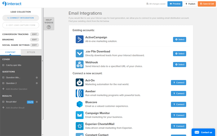Click the Constant Contact entry
The height and width of the screenshot is (136, 217).
tap(97, 135)
